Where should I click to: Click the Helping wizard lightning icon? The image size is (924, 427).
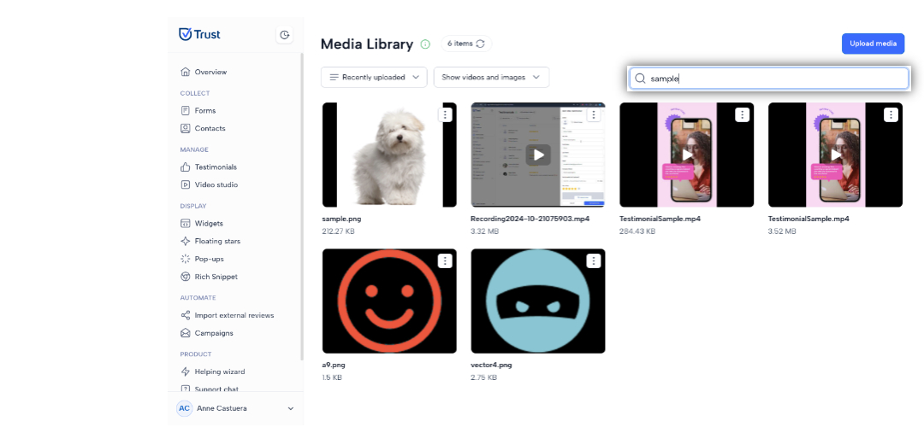(x=185, y=371)
